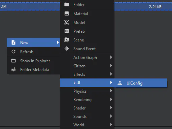Click the UiConfig hanger icon
Screen dimensions: 172x129
tap(120, 83)
